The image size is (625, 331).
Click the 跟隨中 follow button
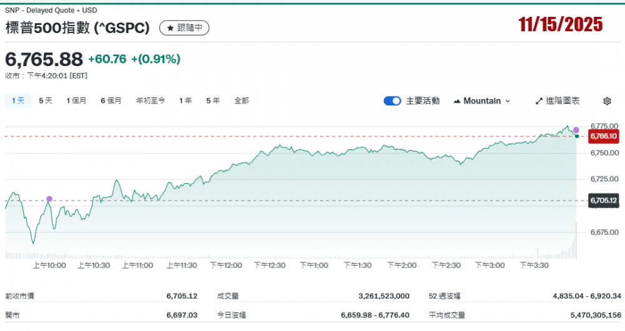pos(185,28)
